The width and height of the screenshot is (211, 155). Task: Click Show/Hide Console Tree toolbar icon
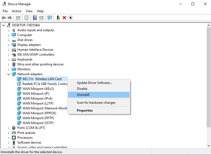pos(18,18)
